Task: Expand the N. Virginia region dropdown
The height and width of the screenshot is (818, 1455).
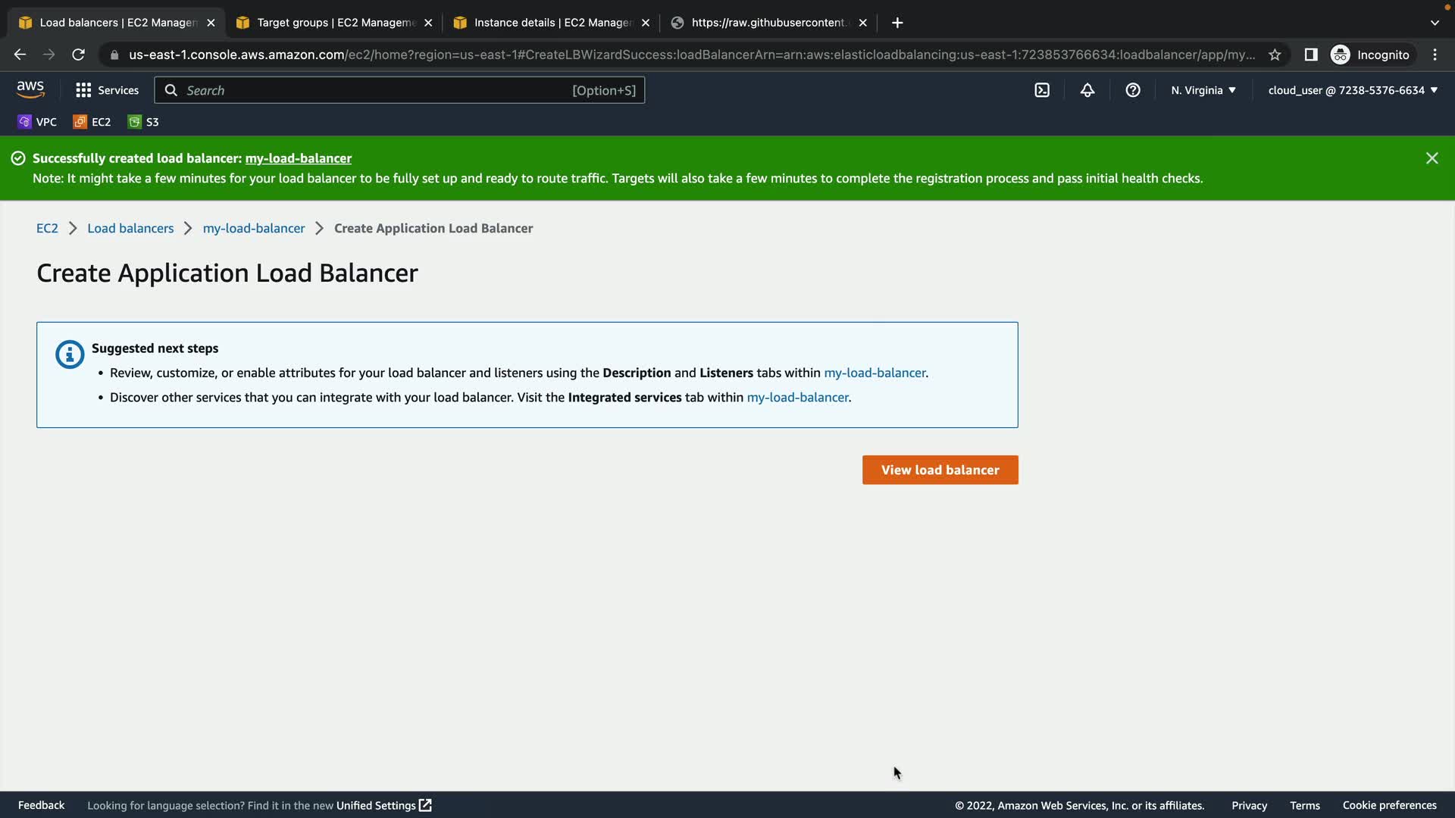Action: click(x=1203, y=90)
